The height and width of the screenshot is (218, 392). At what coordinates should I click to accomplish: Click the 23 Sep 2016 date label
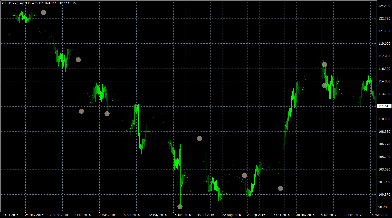click(256, 215)
